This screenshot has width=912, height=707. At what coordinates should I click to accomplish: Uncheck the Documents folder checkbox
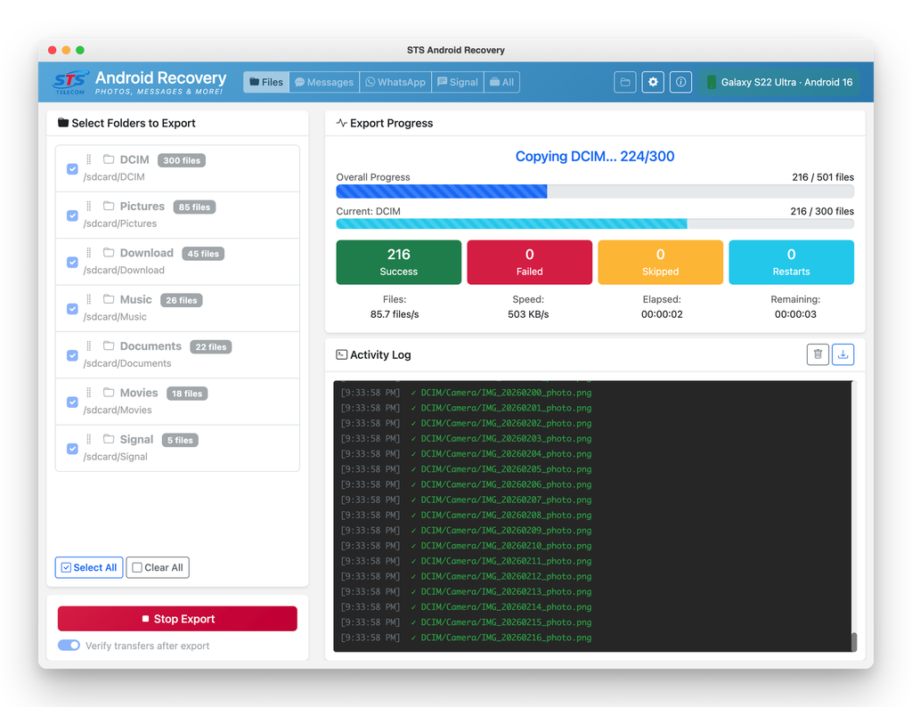point(72,355)
